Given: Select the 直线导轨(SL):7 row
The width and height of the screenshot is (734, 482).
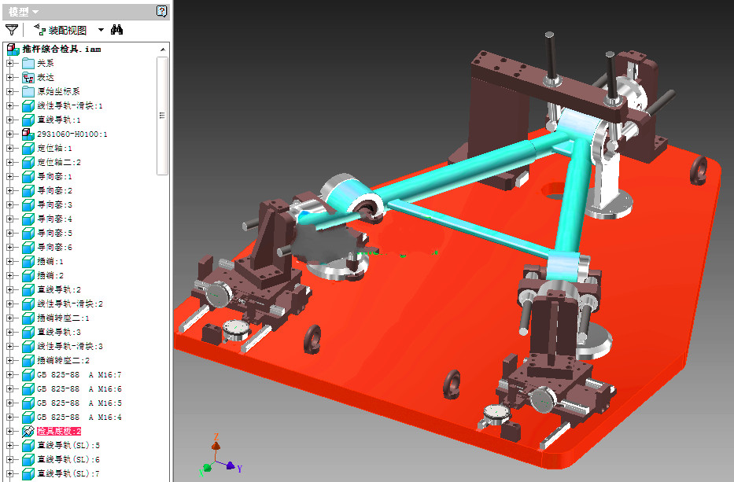Looking at the screenshot, I should pos(68,473).
